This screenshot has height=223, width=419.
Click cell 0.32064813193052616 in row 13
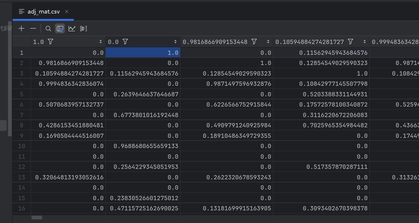[68, 177]
